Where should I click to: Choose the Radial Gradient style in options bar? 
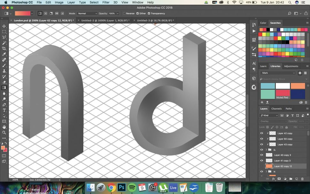click(x=45, y=13)
